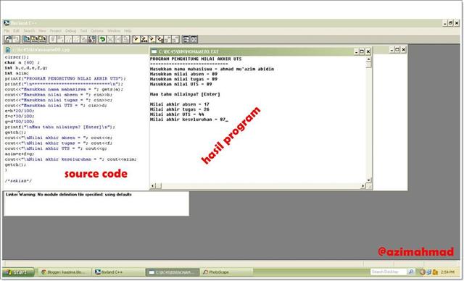Click the Cut (scissors) toolbar icon
The image size is (464, 281).
[x=110, y=39]
